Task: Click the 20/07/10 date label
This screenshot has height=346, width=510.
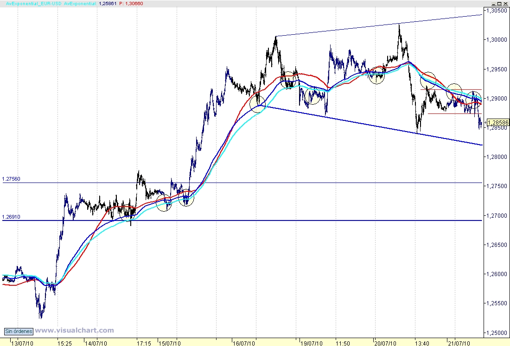Action: (x=385, y=343)
